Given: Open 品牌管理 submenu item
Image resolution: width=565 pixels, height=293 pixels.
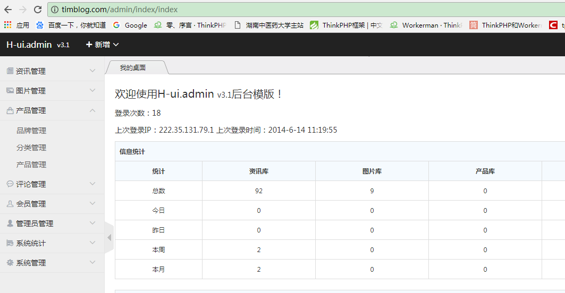Looking at the screenshot, I should click(x=31, y=131).
